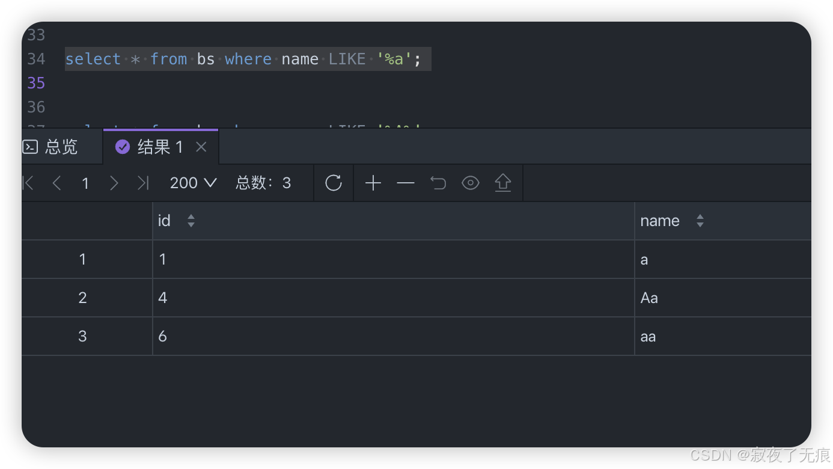Viewport: 833px width, 469px height.
Task: Refresh the query results
Action: pos(334,183)
